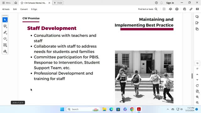This screenshot has width=201, height=113.
Task: Click the Staff Development heading
Action: click(52, 28)
